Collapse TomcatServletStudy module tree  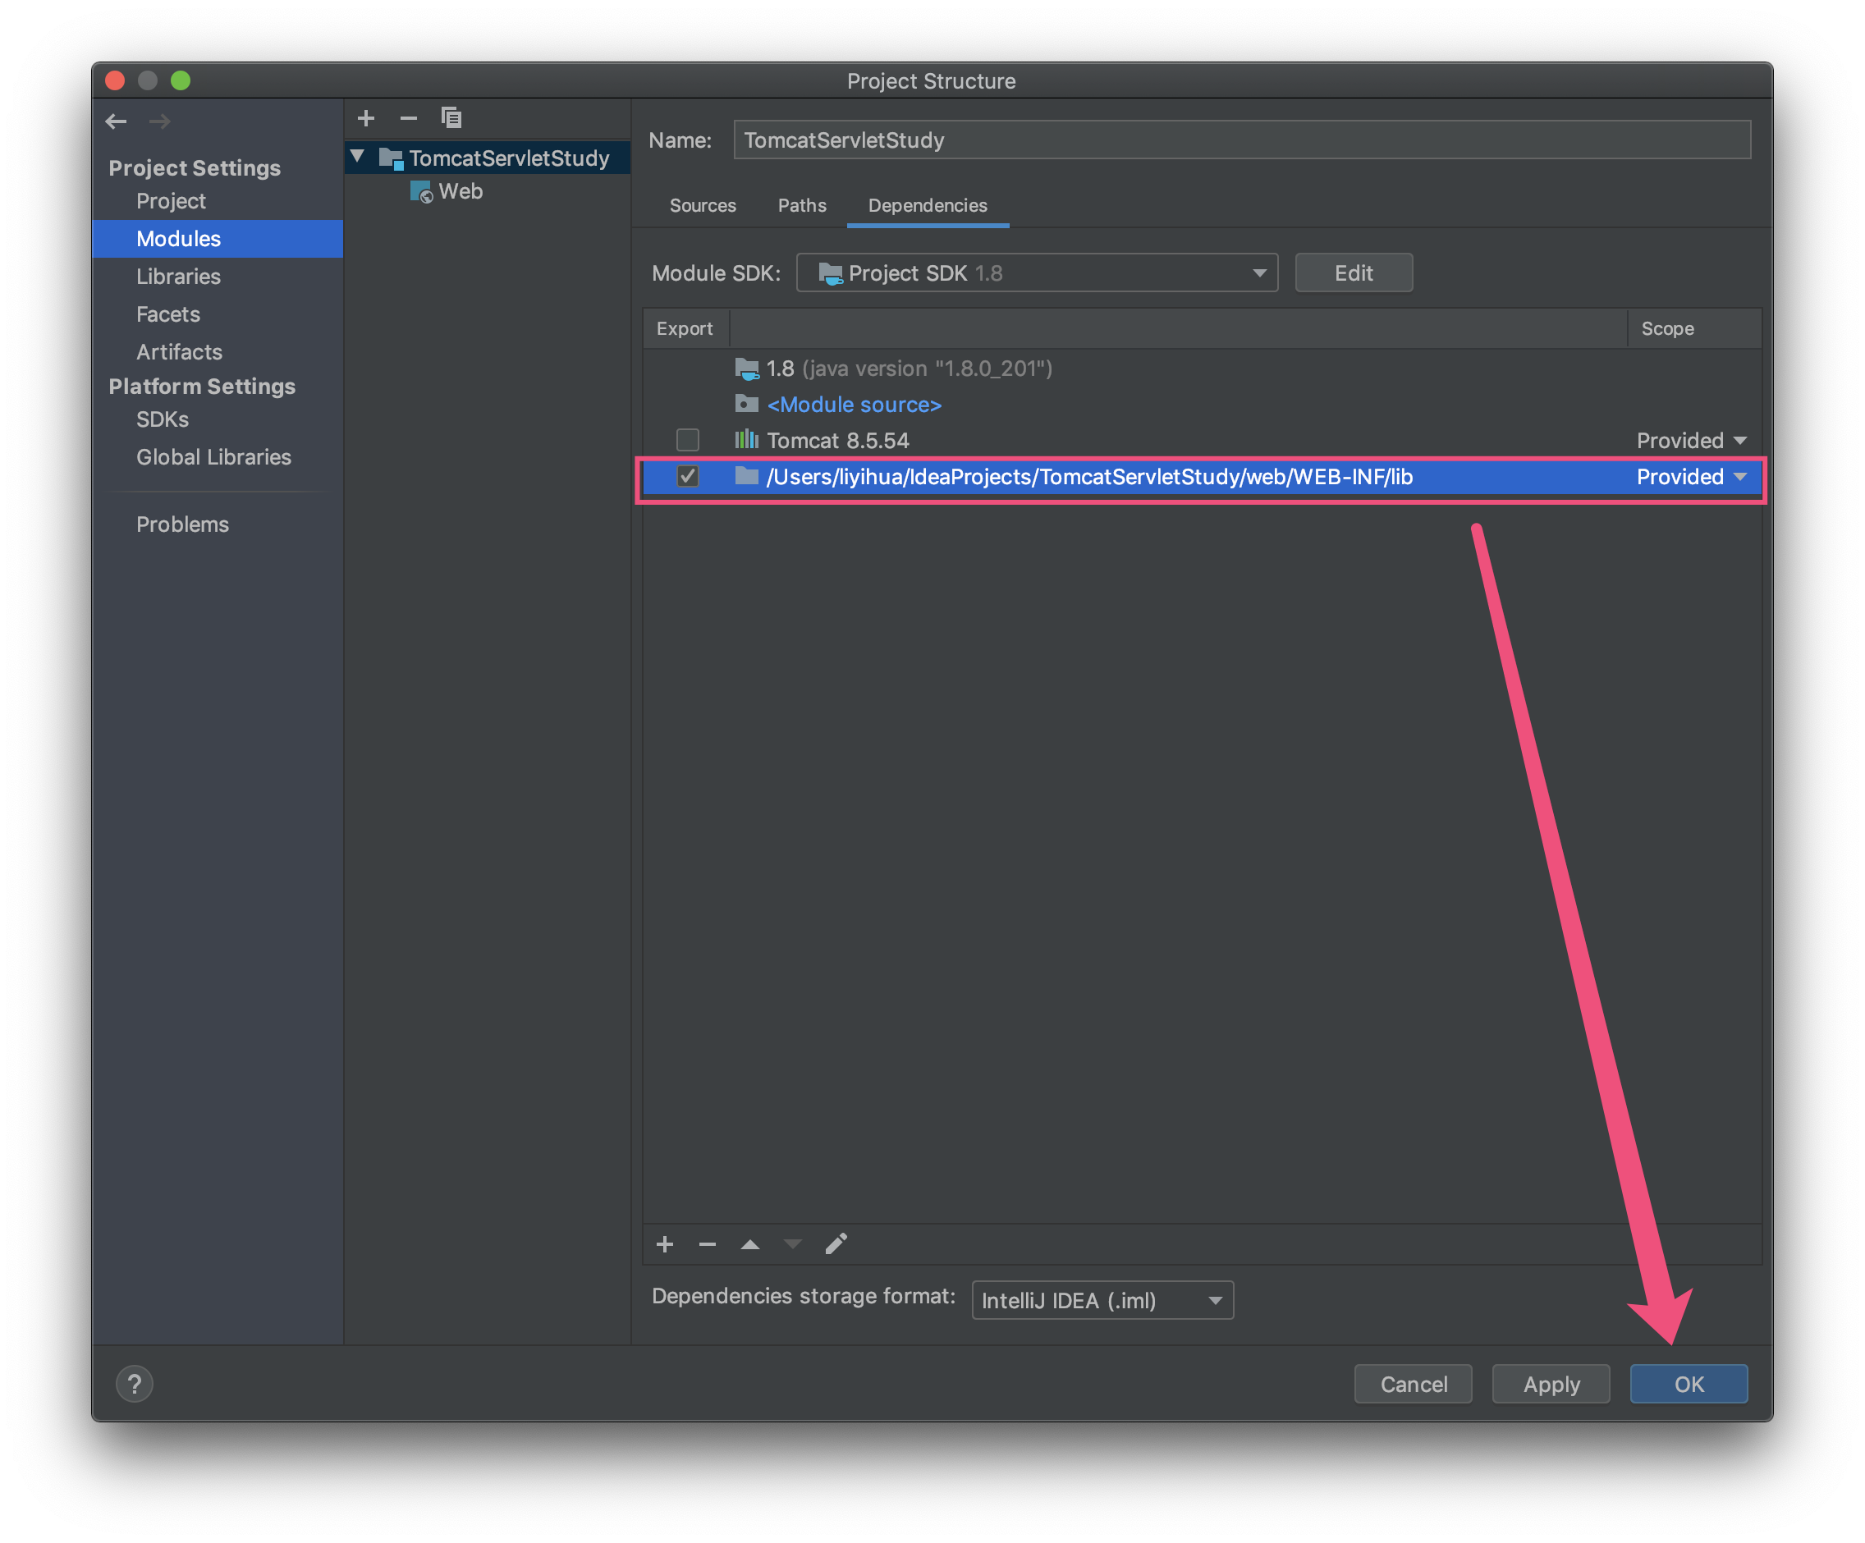358,157
